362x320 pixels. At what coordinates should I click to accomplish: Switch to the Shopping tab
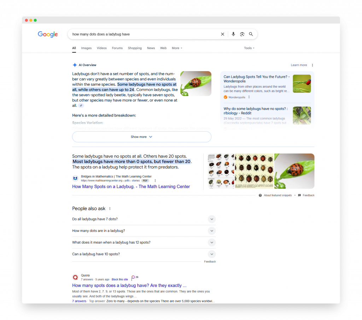[x=135, y=48]
